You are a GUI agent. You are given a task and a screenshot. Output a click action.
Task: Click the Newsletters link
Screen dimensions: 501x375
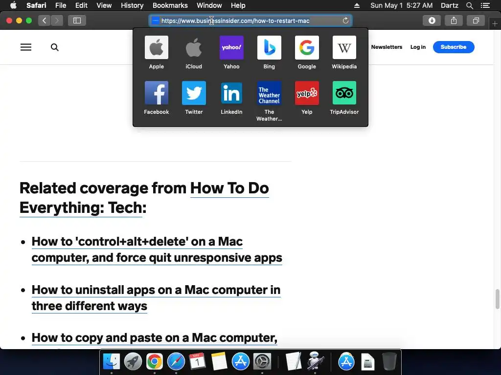(387, 47)
